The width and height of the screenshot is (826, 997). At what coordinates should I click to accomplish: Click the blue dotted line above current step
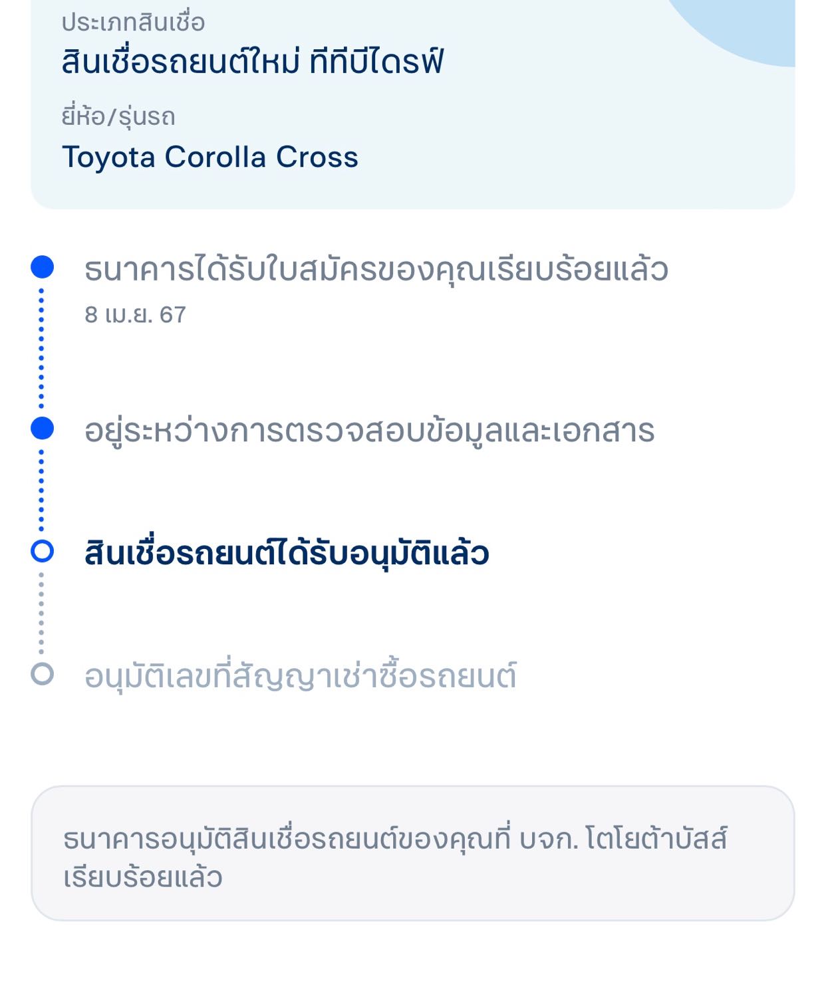click(x=41, y=490)
